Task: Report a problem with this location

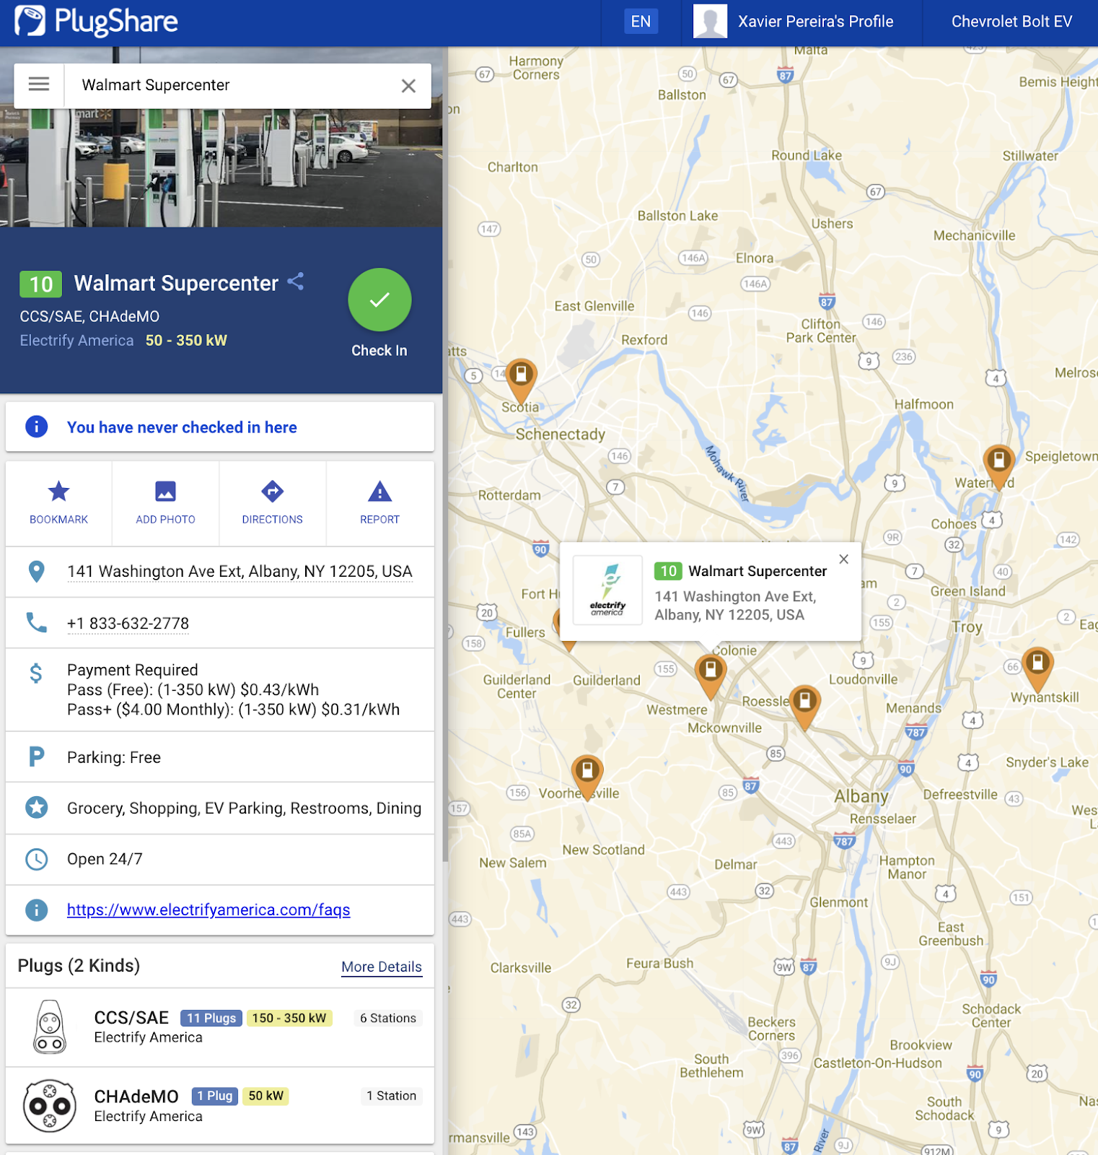Action: [379, 503]
